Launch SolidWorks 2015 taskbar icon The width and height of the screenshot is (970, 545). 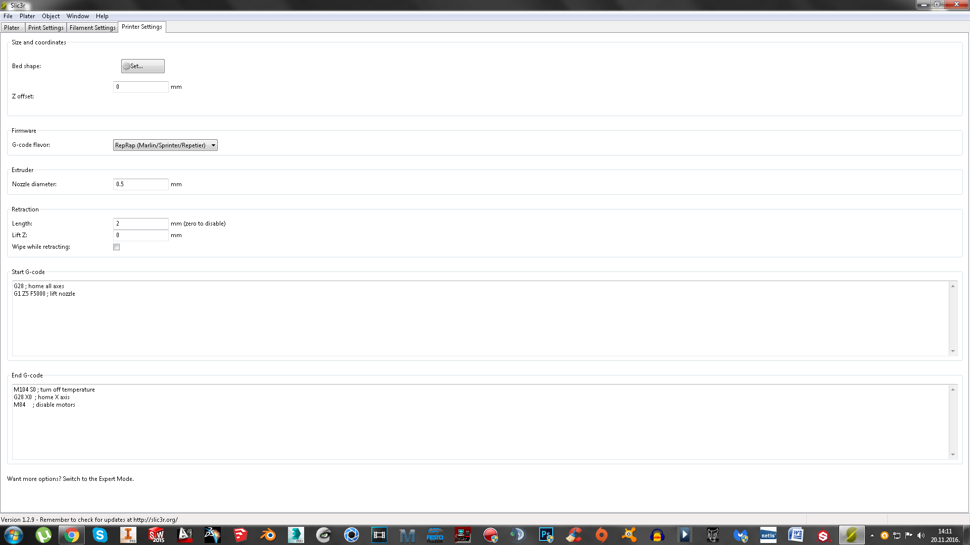point(156,535)
